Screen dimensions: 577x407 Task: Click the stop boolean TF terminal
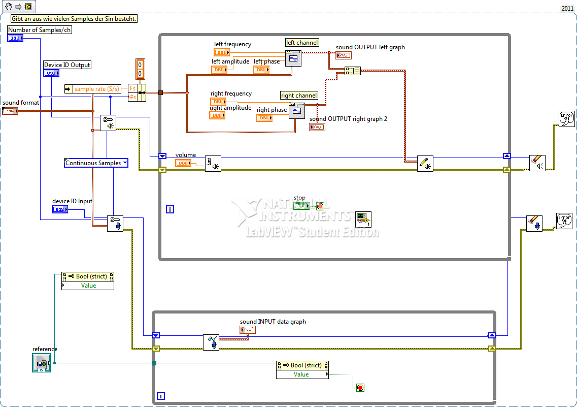pyautogui.click(x=301, y=206)
